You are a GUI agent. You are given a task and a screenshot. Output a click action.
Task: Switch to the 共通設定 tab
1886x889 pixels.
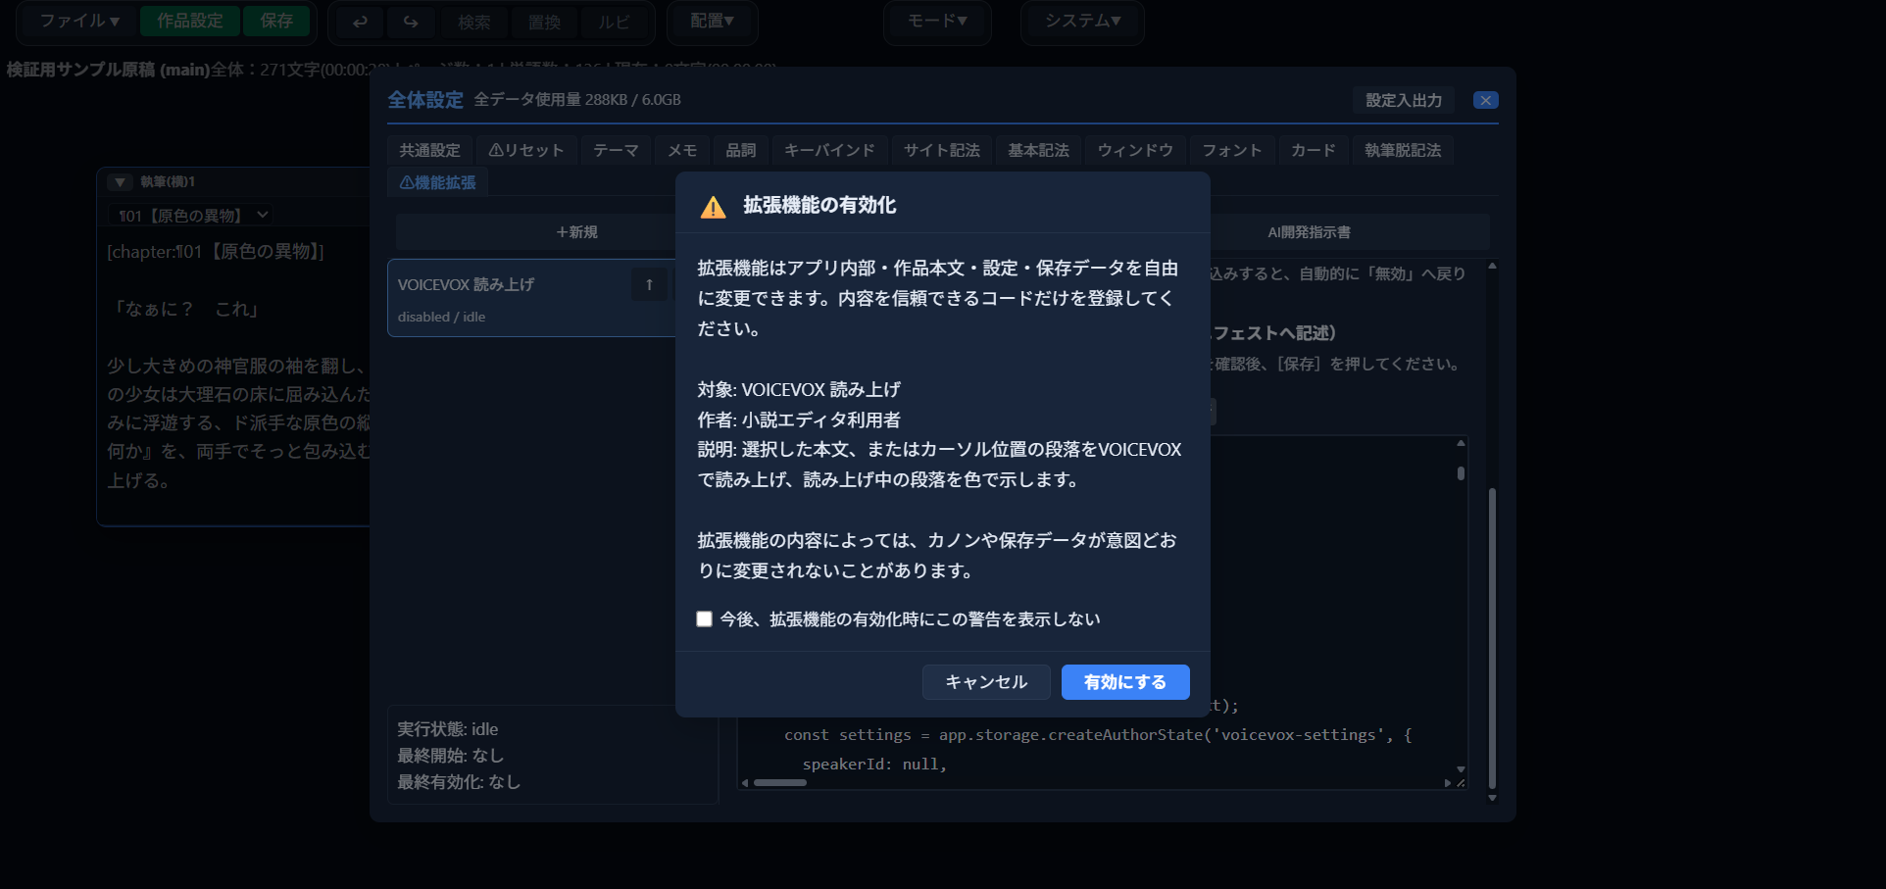(x=429, y=150)
